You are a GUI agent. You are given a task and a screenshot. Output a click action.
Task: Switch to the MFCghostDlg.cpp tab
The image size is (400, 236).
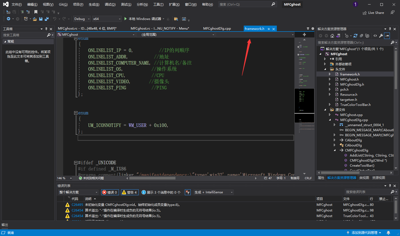pyautogui.click(x=217, y=29)
